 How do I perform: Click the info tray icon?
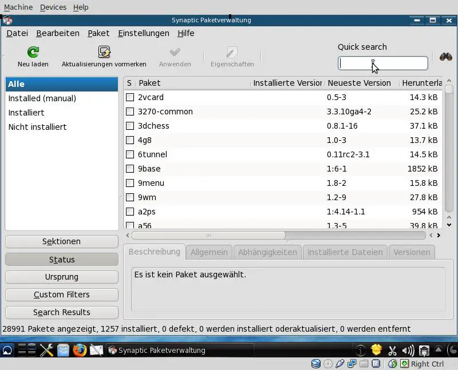[x=360, y=350]
